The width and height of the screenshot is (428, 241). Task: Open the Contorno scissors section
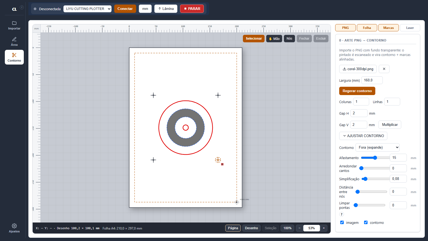pyautogui.click(x=14, y=57)
